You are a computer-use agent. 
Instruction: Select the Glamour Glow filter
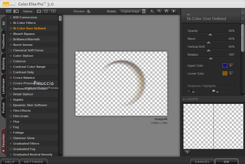(24, 138)
